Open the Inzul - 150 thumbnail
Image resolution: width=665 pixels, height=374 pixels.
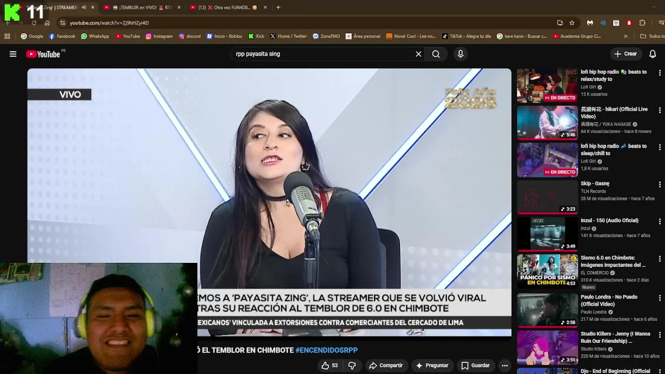coord(547,234)
